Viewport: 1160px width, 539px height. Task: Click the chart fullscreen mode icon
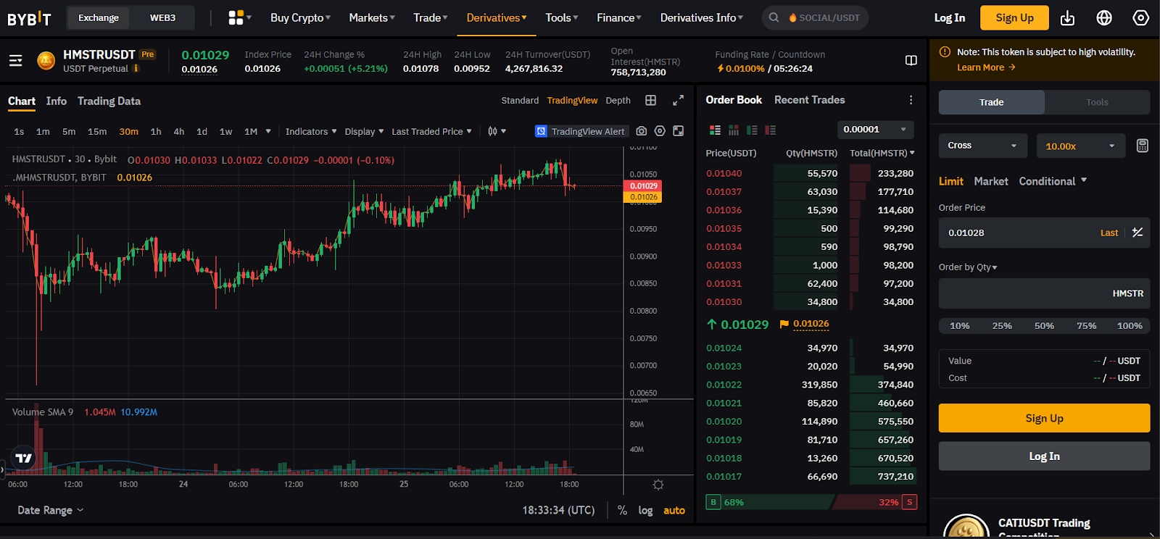pyautogui.click(x=678, y=131)
